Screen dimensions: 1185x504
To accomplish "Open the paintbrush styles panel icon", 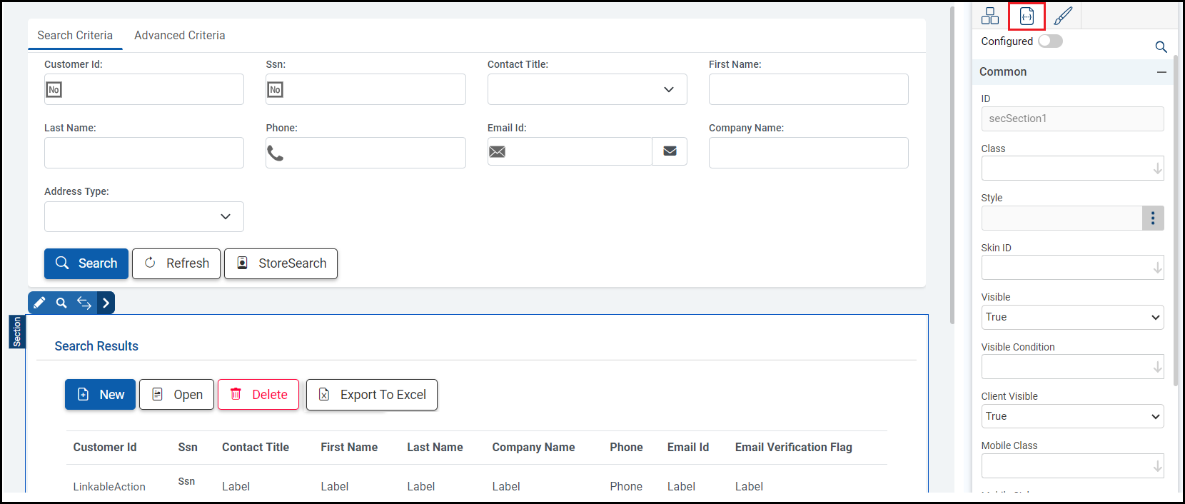I will coord(1063,16).
